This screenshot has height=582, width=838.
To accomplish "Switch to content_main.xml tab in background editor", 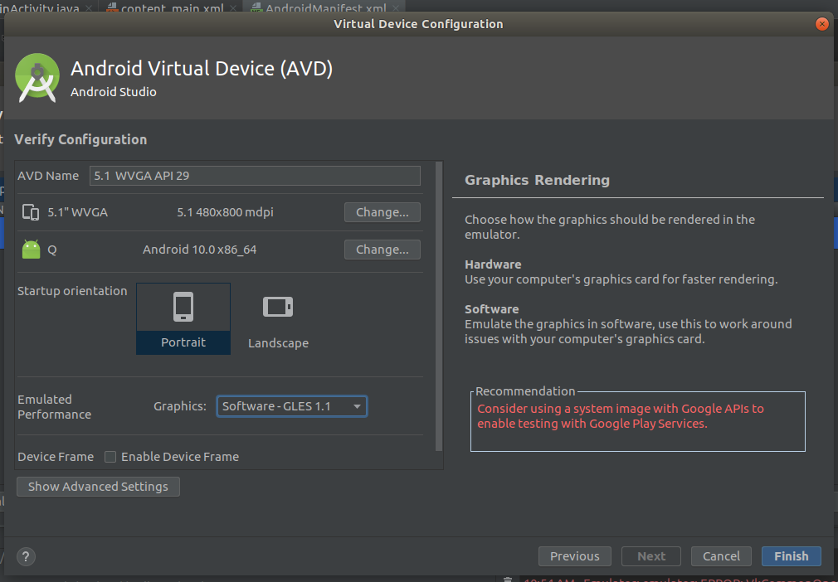I will [x=171, y=7].
